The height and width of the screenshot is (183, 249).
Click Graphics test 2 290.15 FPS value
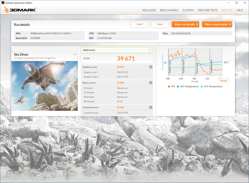tap(123, 77)
